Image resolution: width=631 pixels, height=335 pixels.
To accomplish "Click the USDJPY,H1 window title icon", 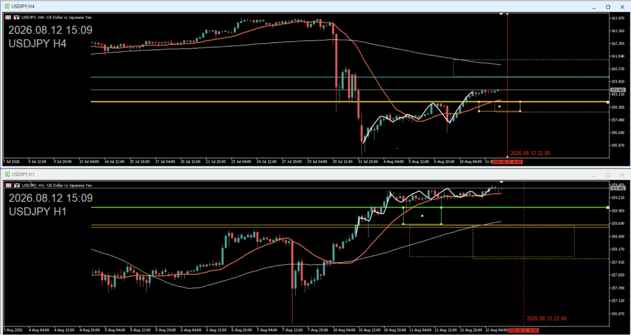I will pyautogui.click(x=7, y=174).
